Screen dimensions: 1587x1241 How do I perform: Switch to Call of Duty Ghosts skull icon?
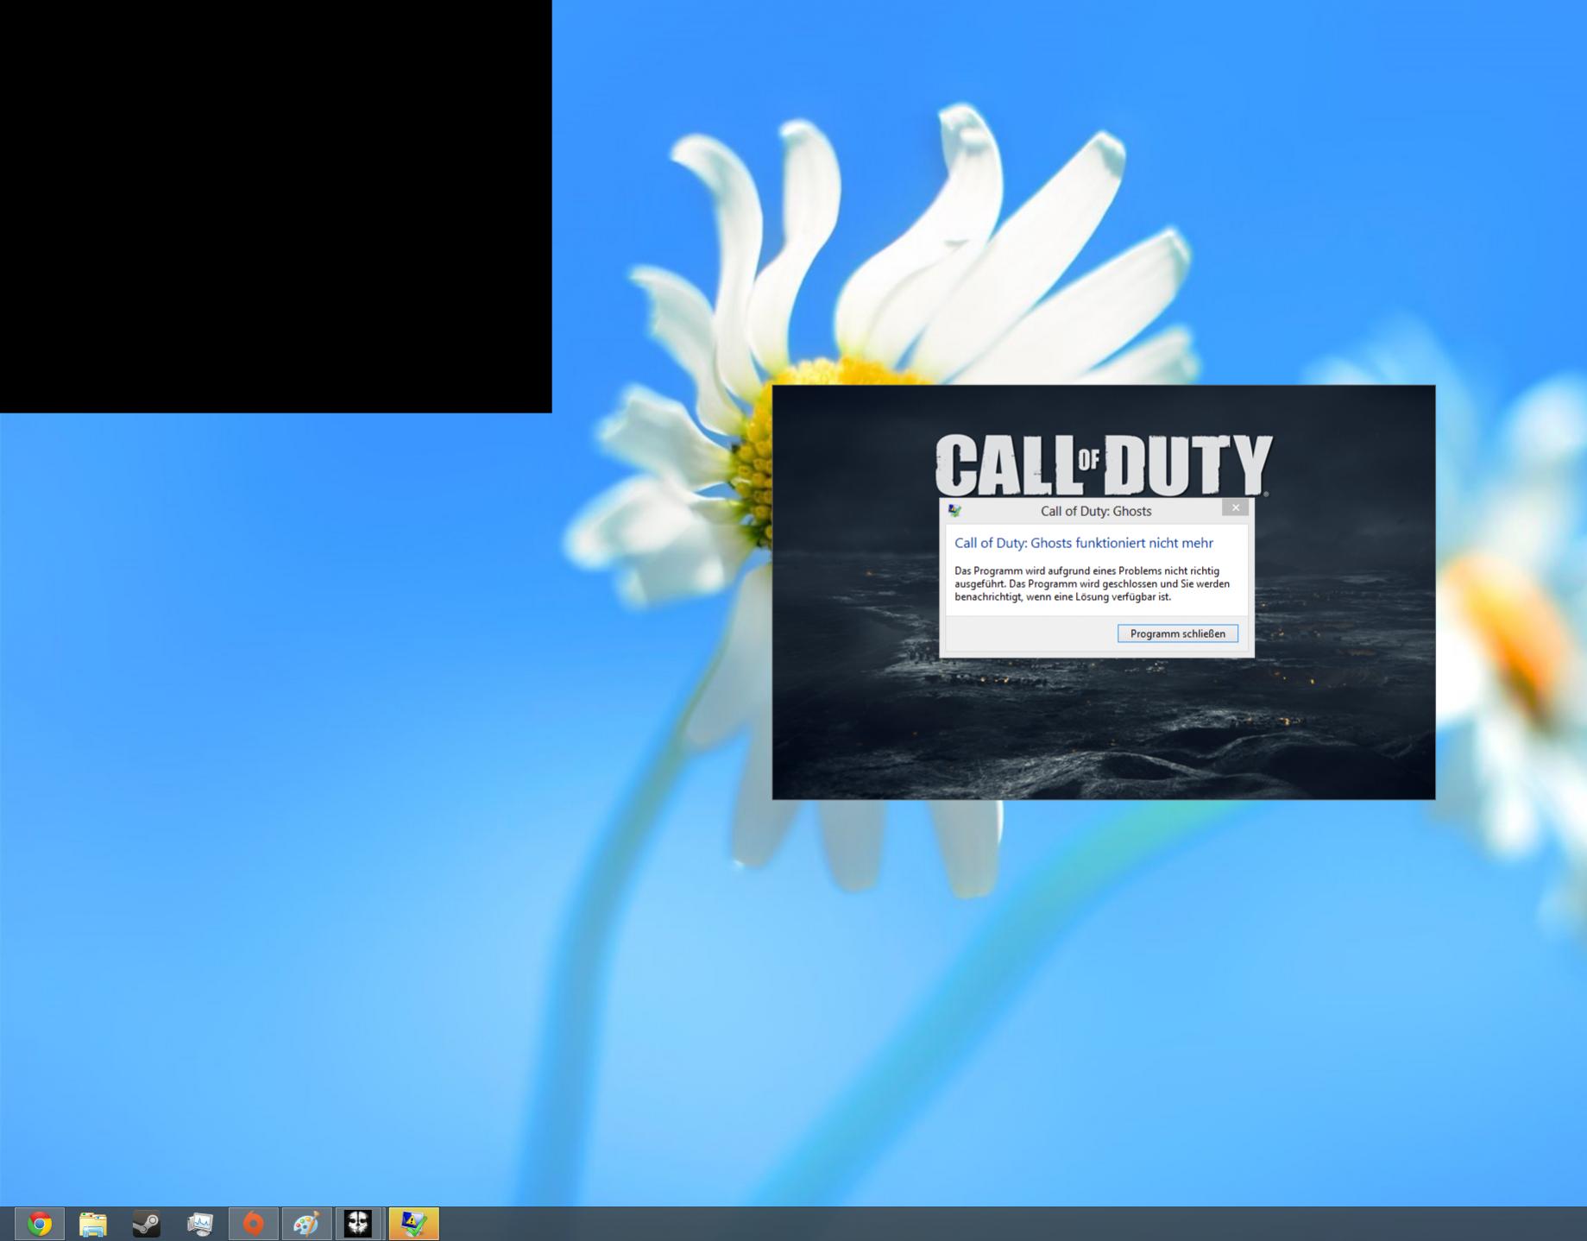(x=359, y=1224)
